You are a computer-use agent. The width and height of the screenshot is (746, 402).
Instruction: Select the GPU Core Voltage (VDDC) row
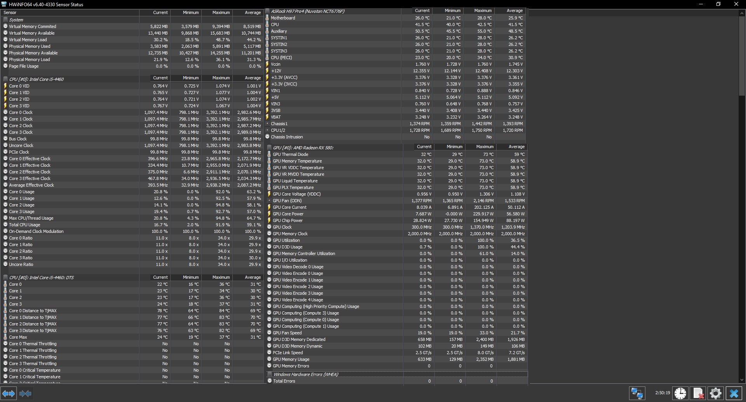397,194
